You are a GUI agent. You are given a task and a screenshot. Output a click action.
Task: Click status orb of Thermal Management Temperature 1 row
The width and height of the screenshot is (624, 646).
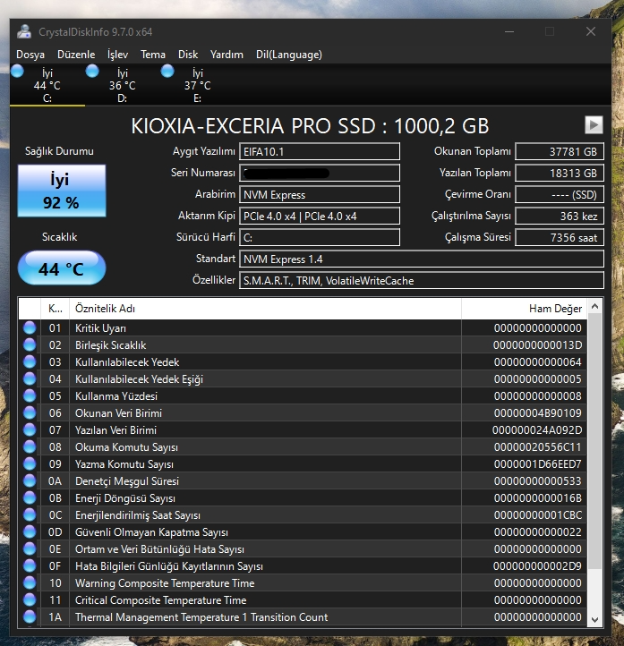30,616
